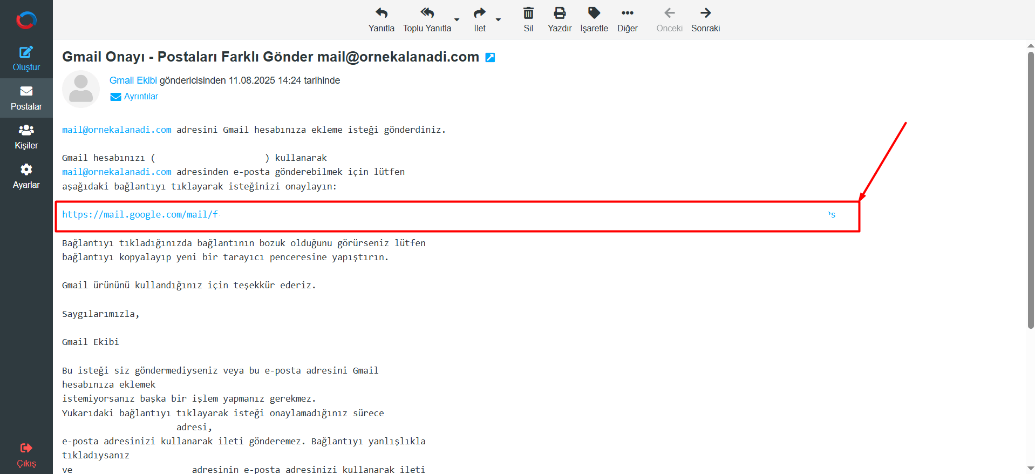Open the Oluştur compose button
Viewport: 1035px width, 474px height.
pos(26,59)
